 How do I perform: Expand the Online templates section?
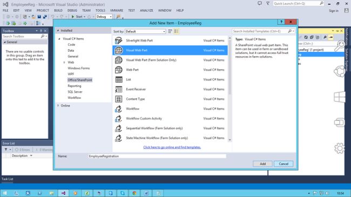click(x=58, y=105)
